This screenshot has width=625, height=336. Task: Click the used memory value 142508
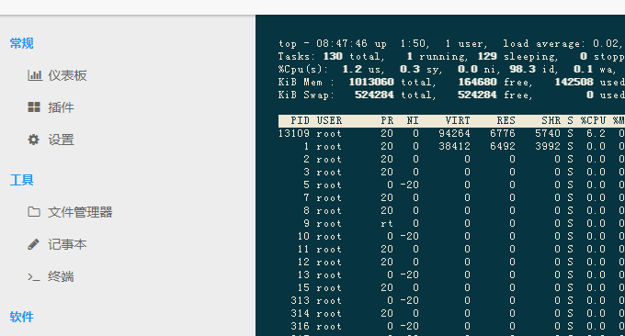(574, 82)
